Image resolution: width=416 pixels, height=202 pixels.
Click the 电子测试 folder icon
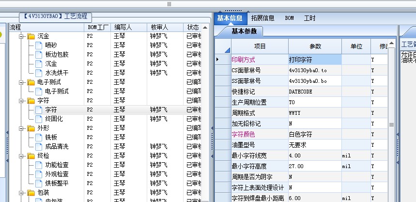pyautogui.click(x=31, y=82)
